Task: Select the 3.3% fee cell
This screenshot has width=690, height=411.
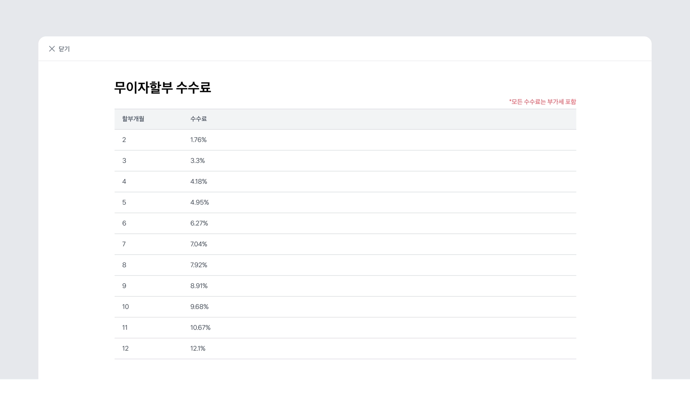Action: tap(197, 161)
